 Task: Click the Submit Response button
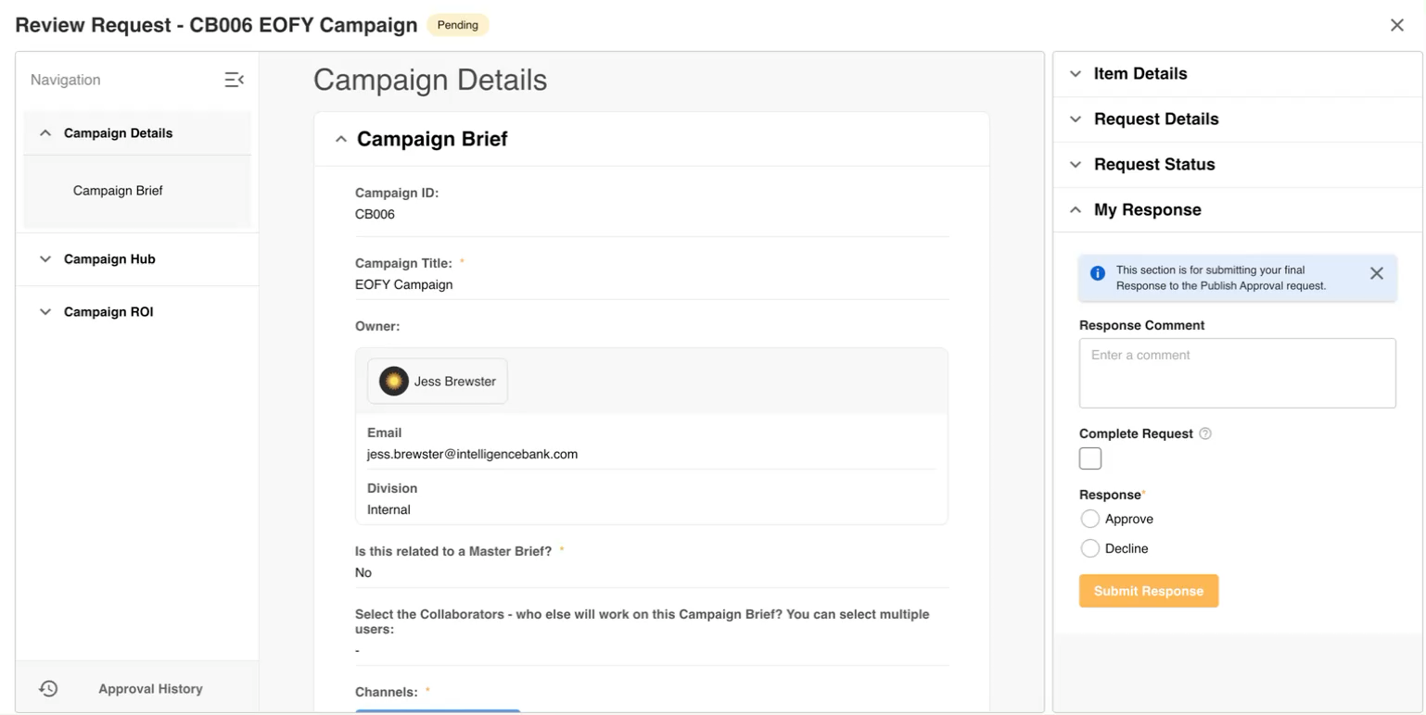[1148, 591]
